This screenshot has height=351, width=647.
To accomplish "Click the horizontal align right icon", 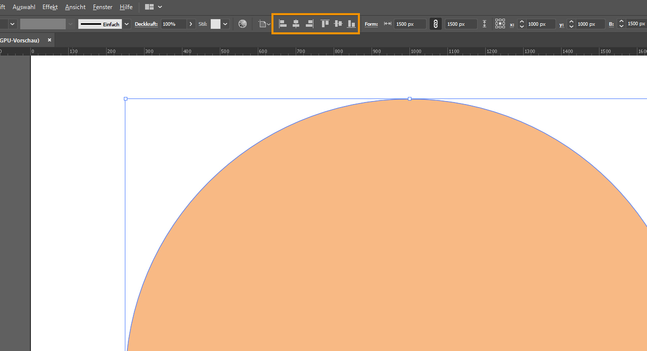I will tap(309, 24).
